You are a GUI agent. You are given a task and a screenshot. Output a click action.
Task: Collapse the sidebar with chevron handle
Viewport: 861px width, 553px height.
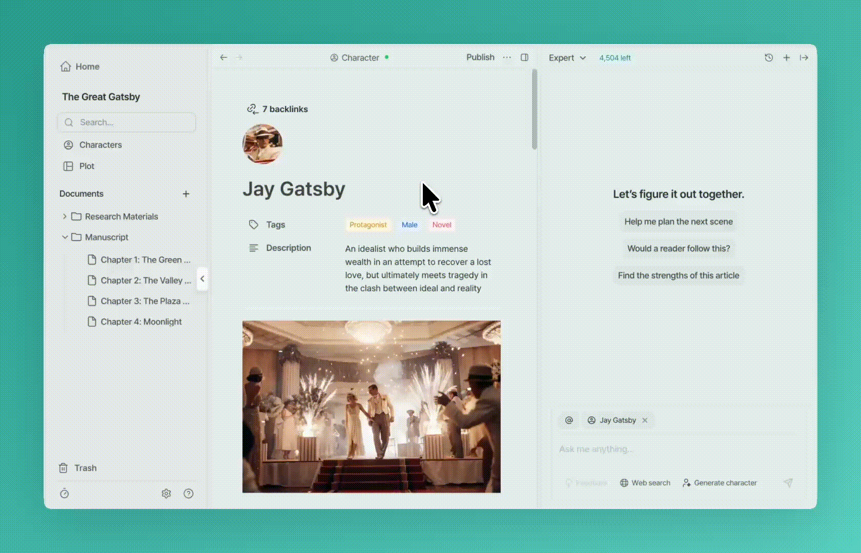pyautogui.click(x=202, y=279)
